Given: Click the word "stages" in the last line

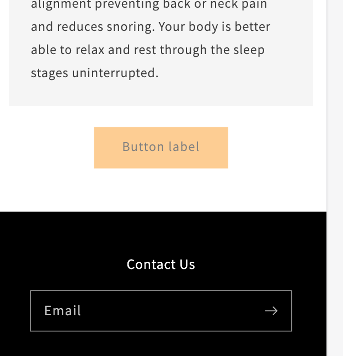Looking at the screenshot, I should point(50,73).
